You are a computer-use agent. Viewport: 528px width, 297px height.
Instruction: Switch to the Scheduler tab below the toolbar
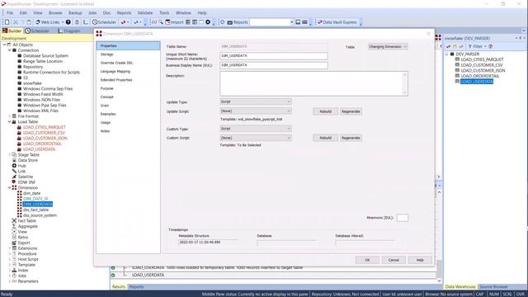point(37,31)
